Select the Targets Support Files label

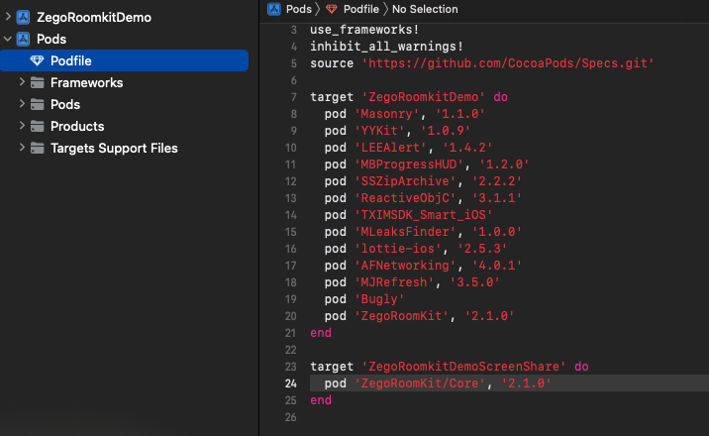click(114, 149)
